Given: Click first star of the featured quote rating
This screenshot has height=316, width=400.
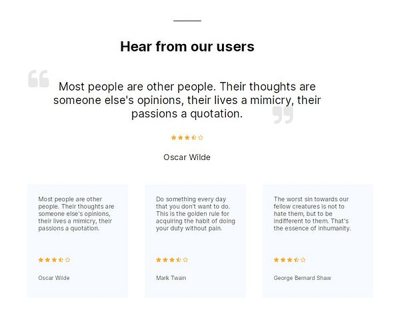Looking at the screenshot, I should 174,137.
